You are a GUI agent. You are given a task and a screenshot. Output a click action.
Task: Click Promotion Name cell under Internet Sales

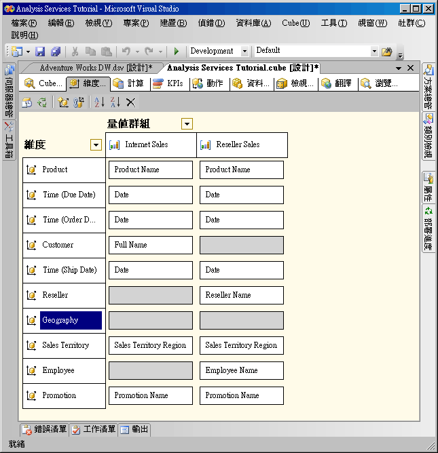tap(151, 395)
